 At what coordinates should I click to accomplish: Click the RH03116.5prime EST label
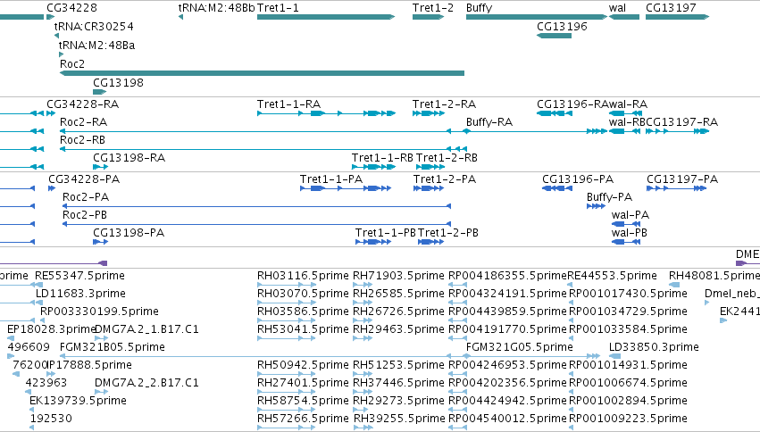tap(303, 276)
